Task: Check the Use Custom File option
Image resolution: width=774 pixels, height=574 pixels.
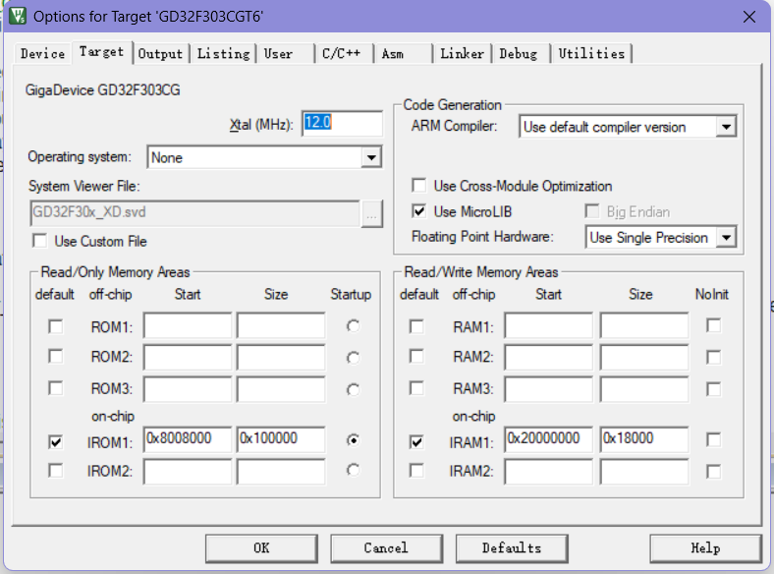Action: 40,241
